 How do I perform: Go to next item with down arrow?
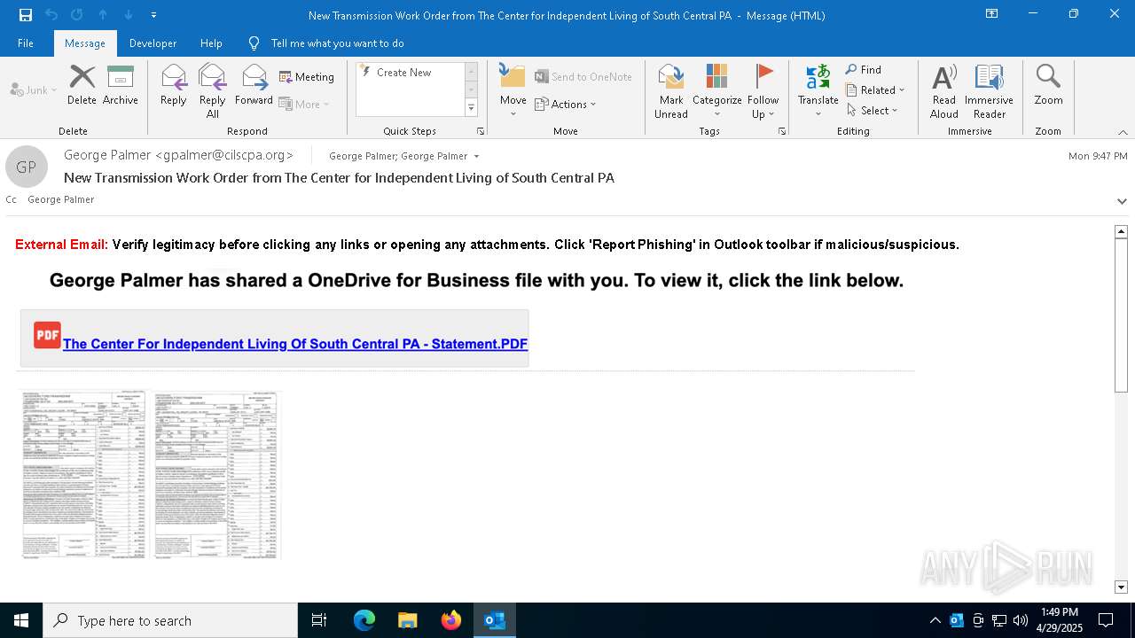pos(129,15)
